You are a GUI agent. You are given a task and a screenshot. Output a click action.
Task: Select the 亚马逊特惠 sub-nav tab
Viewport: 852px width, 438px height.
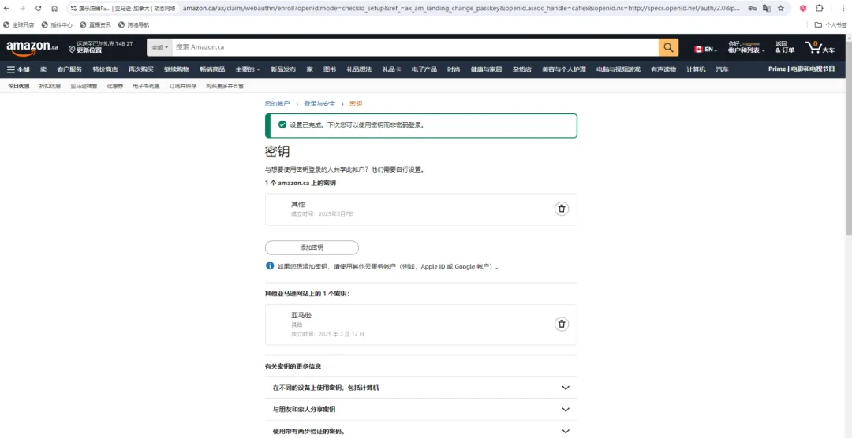pos(84,86)
